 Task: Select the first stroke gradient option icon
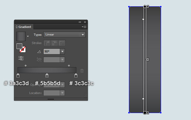[x=47, y=43]
